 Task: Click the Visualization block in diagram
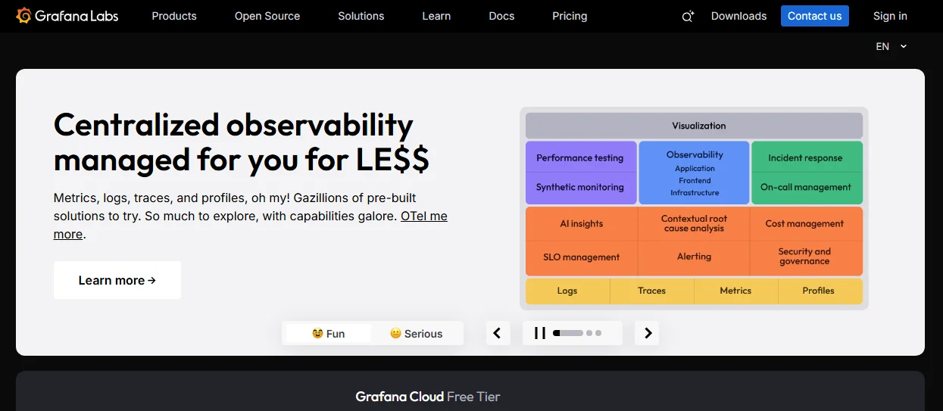tap(695, 126)
